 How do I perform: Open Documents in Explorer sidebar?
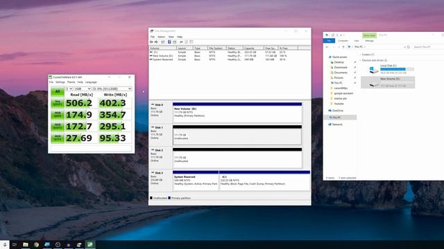(x=339, y=72)
